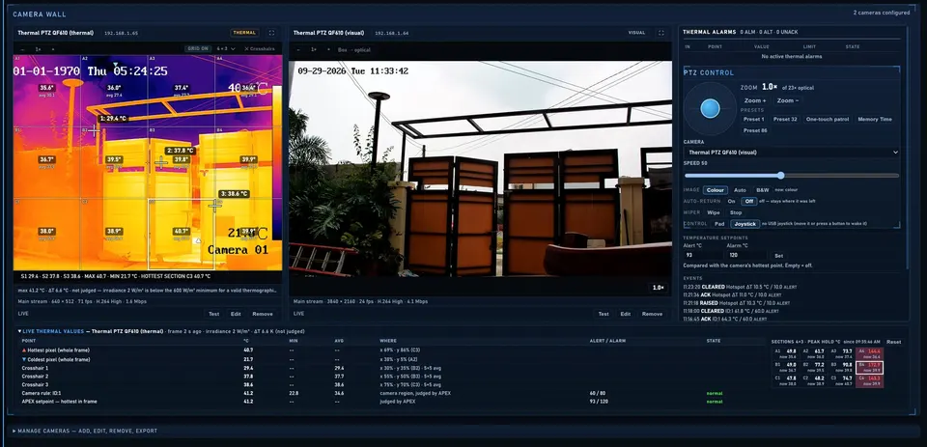
Task: Test the visual camera stream
Action: click(603, 314)
